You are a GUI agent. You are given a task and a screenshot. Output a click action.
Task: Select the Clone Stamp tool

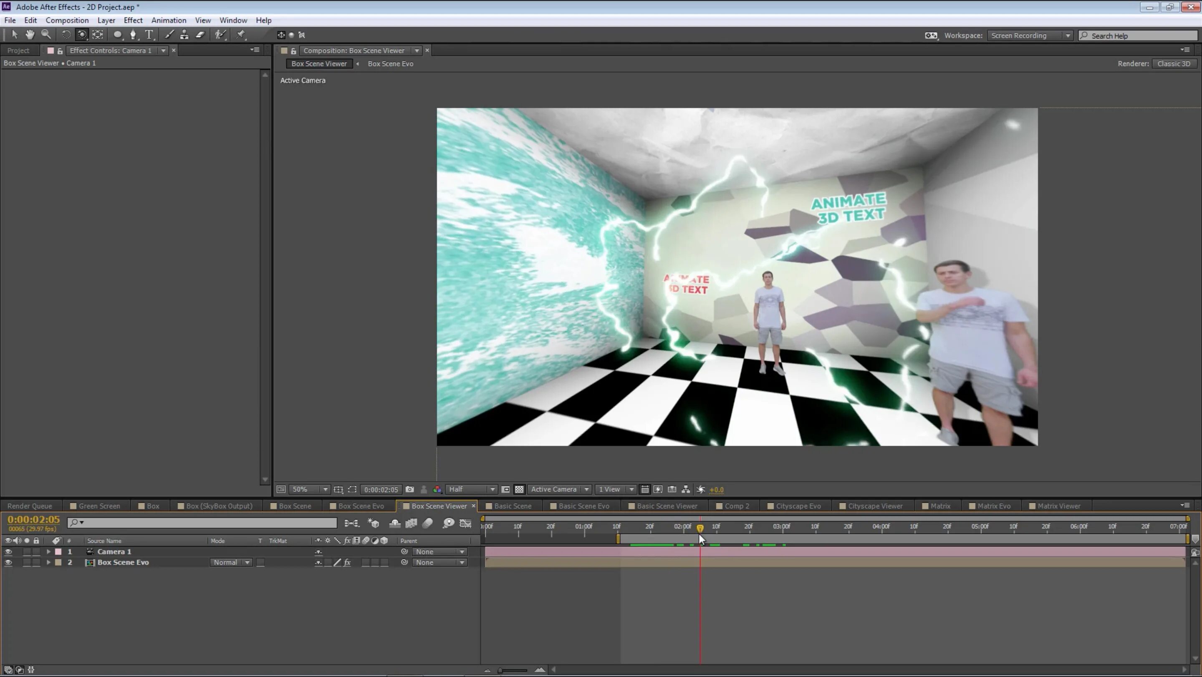pyautogui.click(x=184, y=35)
